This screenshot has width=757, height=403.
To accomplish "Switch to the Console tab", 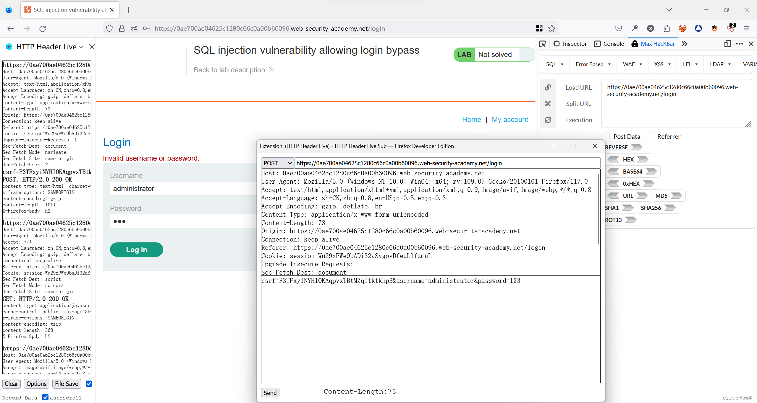I will tap(609, 44).
